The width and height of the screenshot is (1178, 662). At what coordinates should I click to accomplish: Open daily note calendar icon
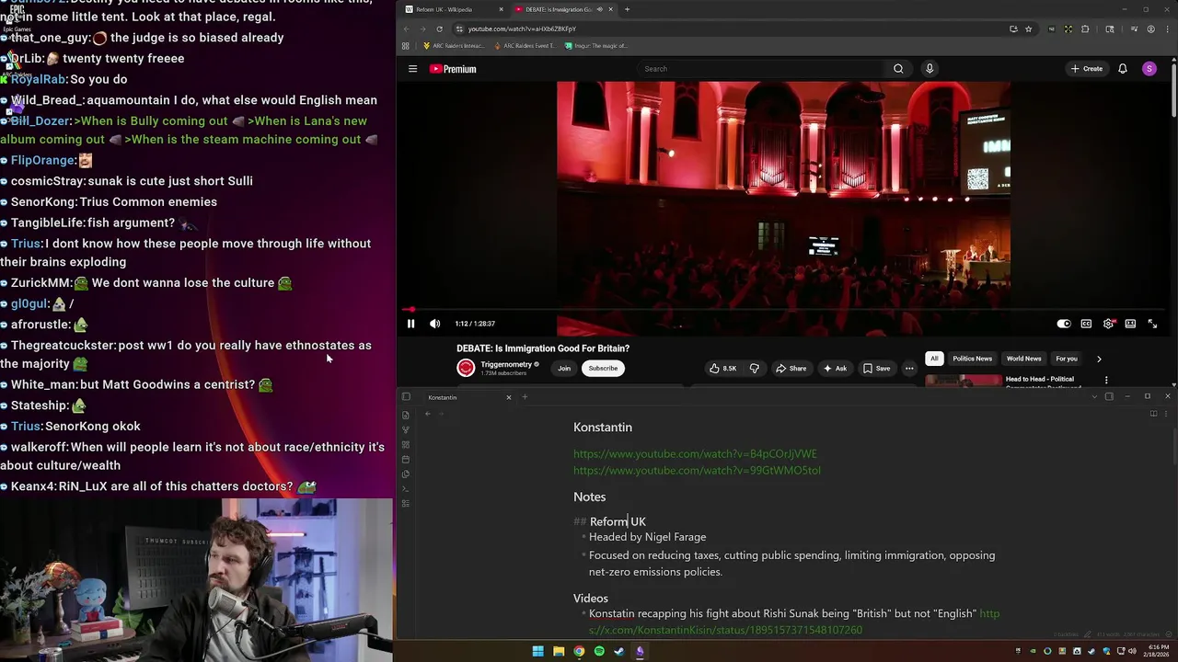click(x=406, y=459)
